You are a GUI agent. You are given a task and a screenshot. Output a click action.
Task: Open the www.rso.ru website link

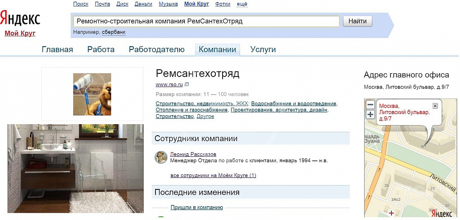point(169,85)
